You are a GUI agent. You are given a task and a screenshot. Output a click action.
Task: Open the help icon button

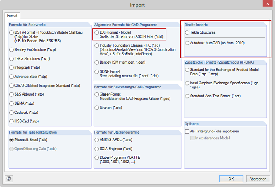[9, 179]
